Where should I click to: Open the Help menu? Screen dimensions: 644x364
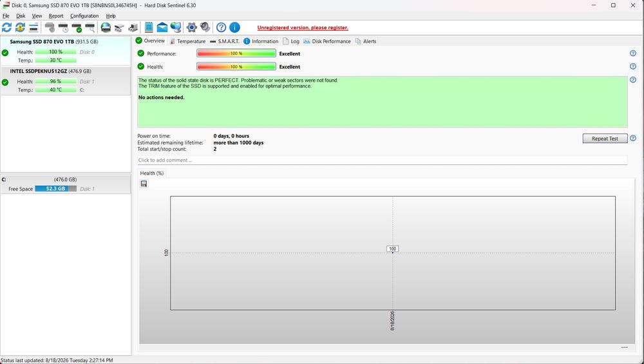click(x=111, y=16)
